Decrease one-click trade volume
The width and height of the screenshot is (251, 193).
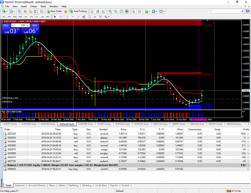pyautogui.click(x=13, y=25)
